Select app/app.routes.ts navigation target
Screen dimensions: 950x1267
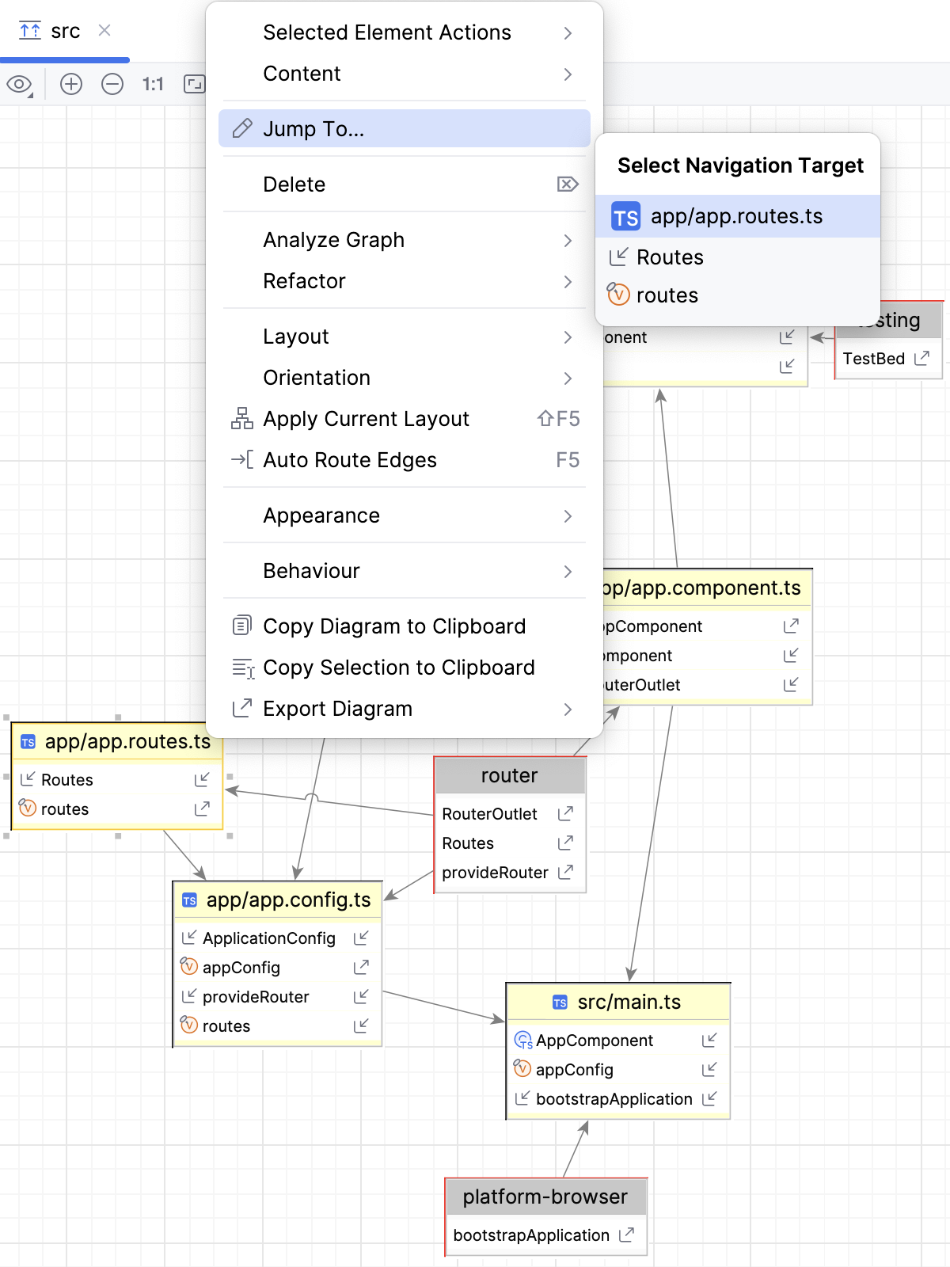coord(738,216)
